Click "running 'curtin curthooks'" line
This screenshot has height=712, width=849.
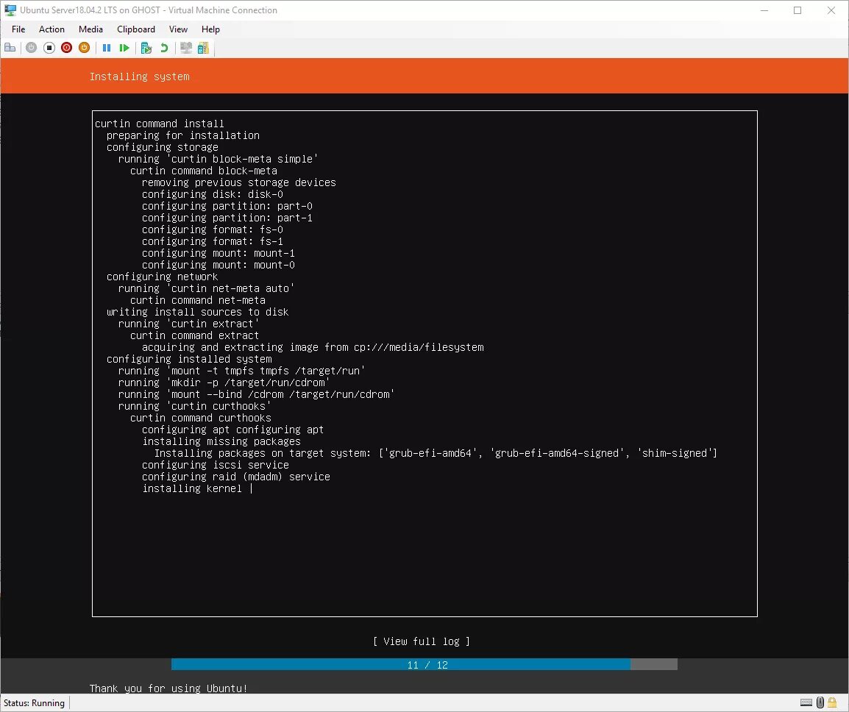point(195,406)
